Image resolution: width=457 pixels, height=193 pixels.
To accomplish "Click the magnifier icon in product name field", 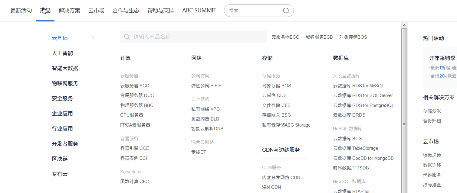I will tap(127, 37).
